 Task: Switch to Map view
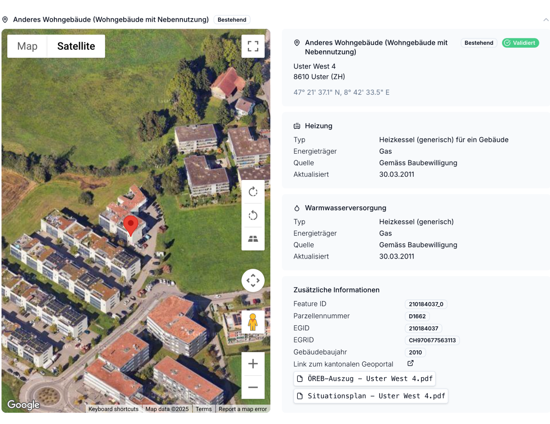(x=27, y=46)
